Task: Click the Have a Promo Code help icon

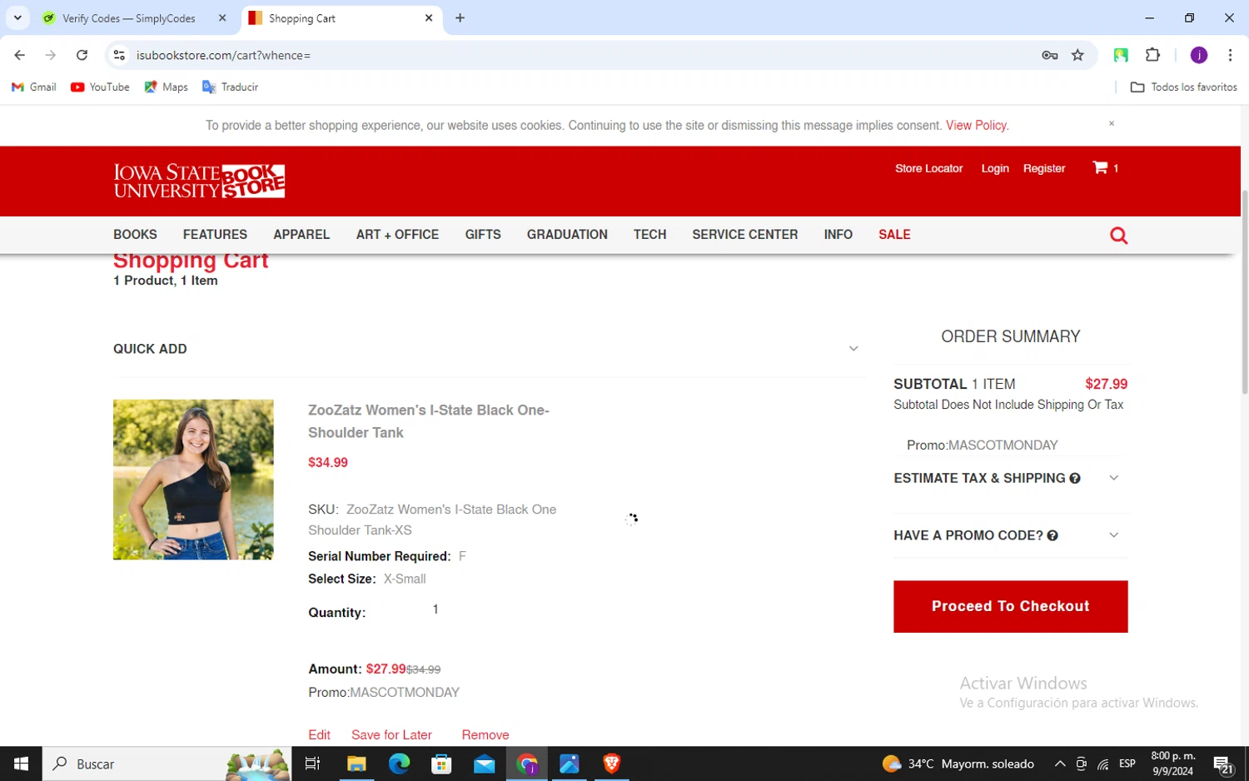Action: [1052, 535]
